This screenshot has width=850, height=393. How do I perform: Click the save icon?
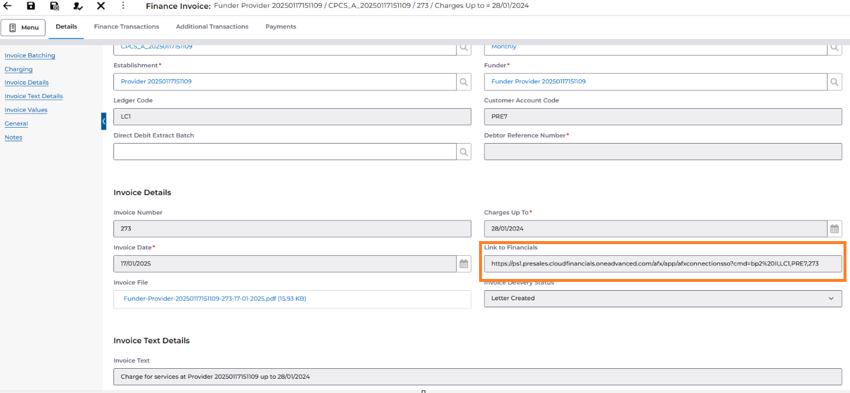point(31,6)
